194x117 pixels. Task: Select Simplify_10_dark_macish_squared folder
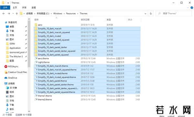[x=87, y=32]
